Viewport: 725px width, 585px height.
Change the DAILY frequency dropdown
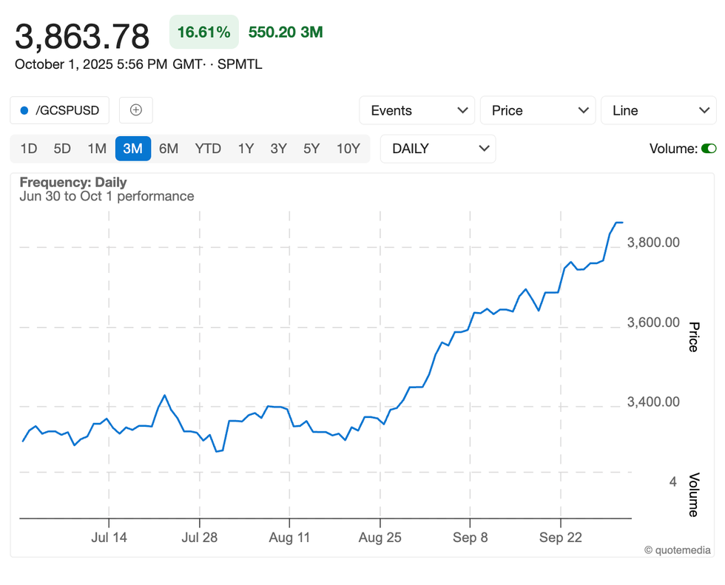437,149
